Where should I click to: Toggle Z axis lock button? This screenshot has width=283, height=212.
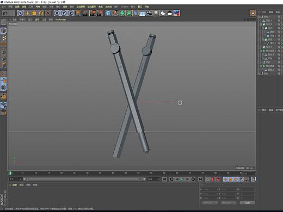71,13
